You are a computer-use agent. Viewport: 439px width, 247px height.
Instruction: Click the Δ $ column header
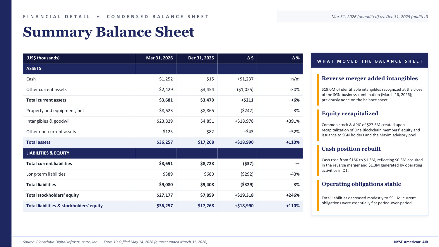tap(237, 58)
